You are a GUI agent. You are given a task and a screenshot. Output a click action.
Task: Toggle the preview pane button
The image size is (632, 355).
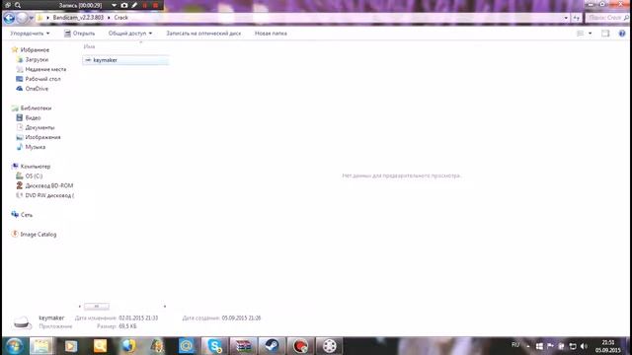point(605,34)
